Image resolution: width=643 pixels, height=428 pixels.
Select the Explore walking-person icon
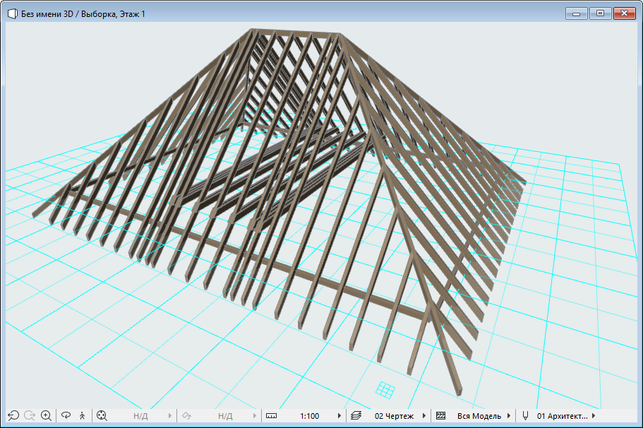point(83,416)
